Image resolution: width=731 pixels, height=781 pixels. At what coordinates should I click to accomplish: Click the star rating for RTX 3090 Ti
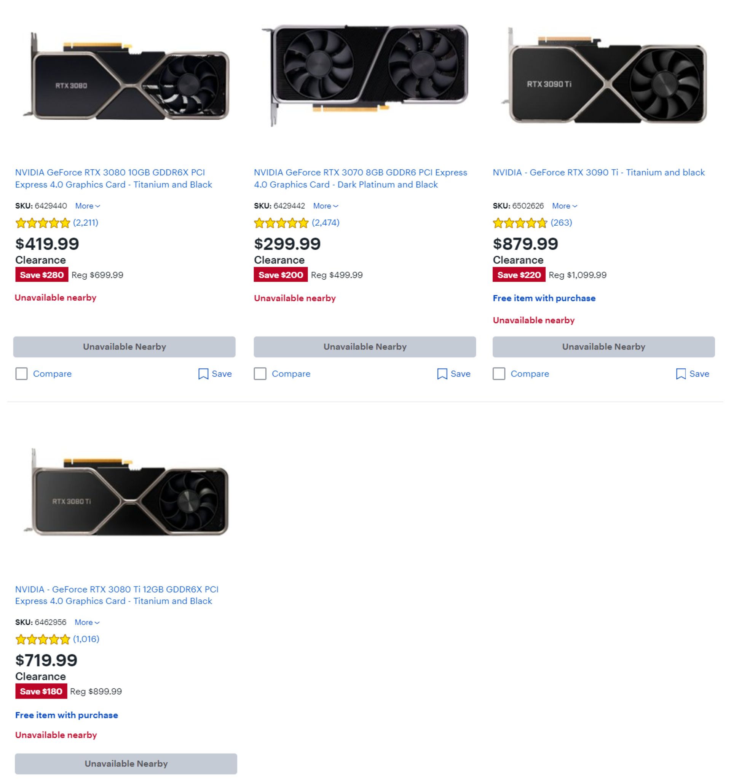520,223
